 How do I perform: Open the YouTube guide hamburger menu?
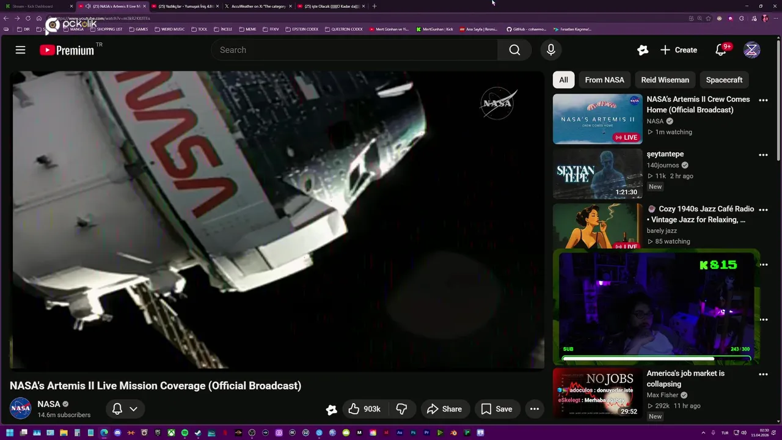20,50
